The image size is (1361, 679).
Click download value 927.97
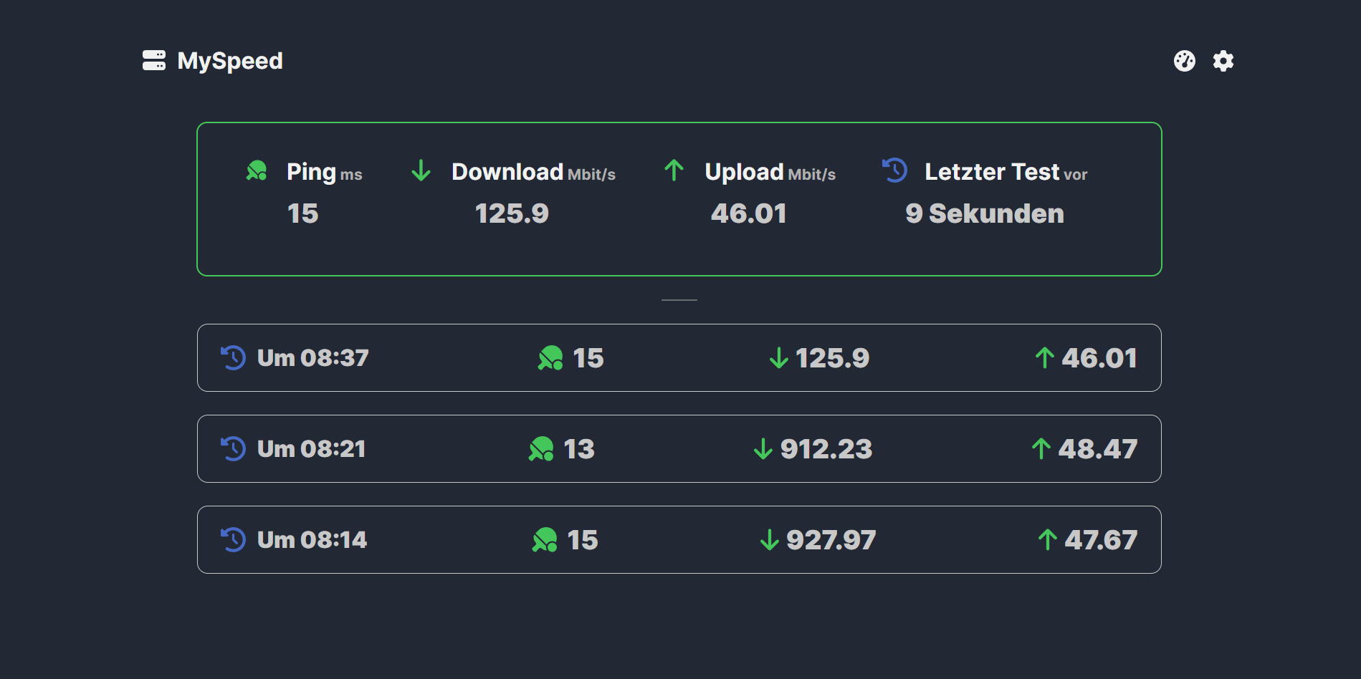[x=831, y=540]
